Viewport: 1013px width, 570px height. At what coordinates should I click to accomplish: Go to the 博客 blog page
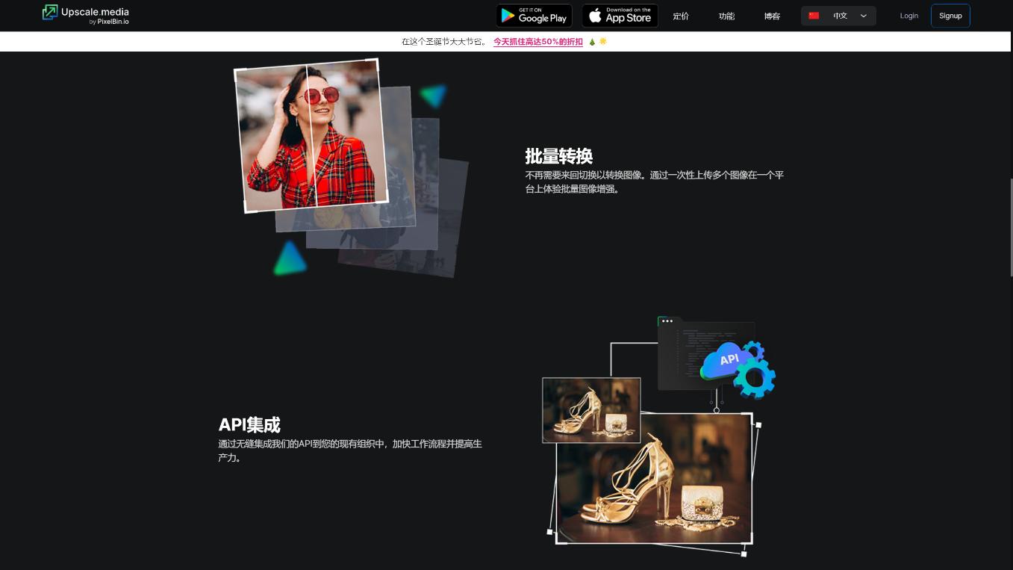click(x=772, y=16)
